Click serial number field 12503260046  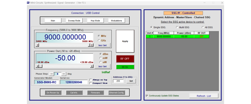pos(74,82)
